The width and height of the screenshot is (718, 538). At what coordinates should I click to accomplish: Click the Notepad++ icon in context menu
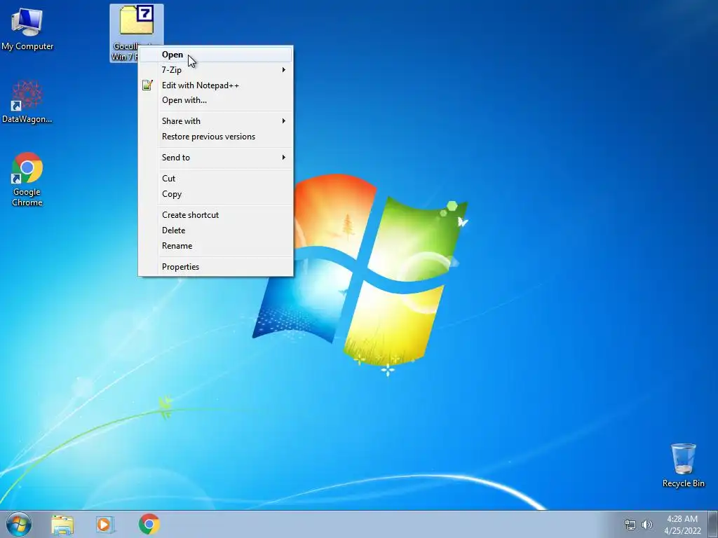coord(147,85)
